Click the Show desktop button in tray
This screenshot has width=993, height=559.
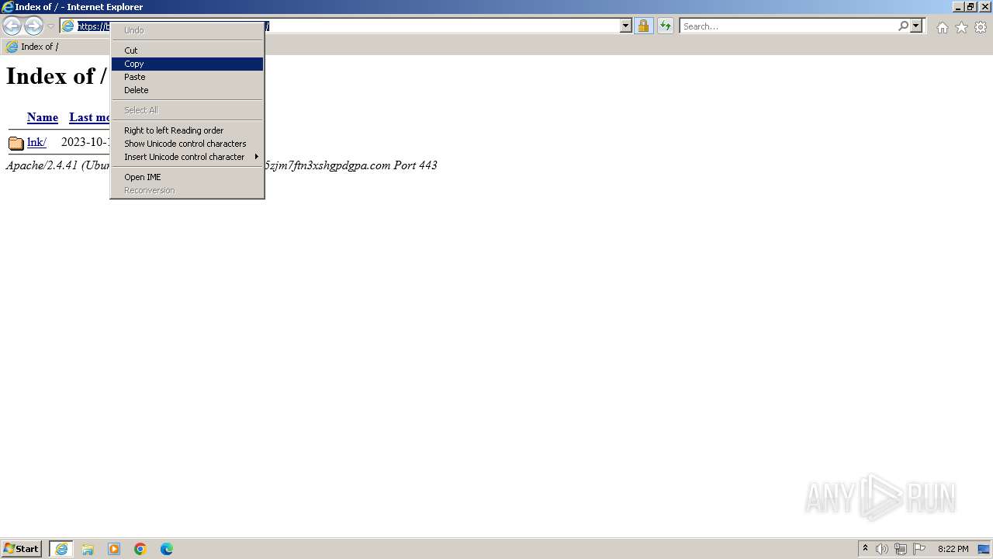coord(984,549)
